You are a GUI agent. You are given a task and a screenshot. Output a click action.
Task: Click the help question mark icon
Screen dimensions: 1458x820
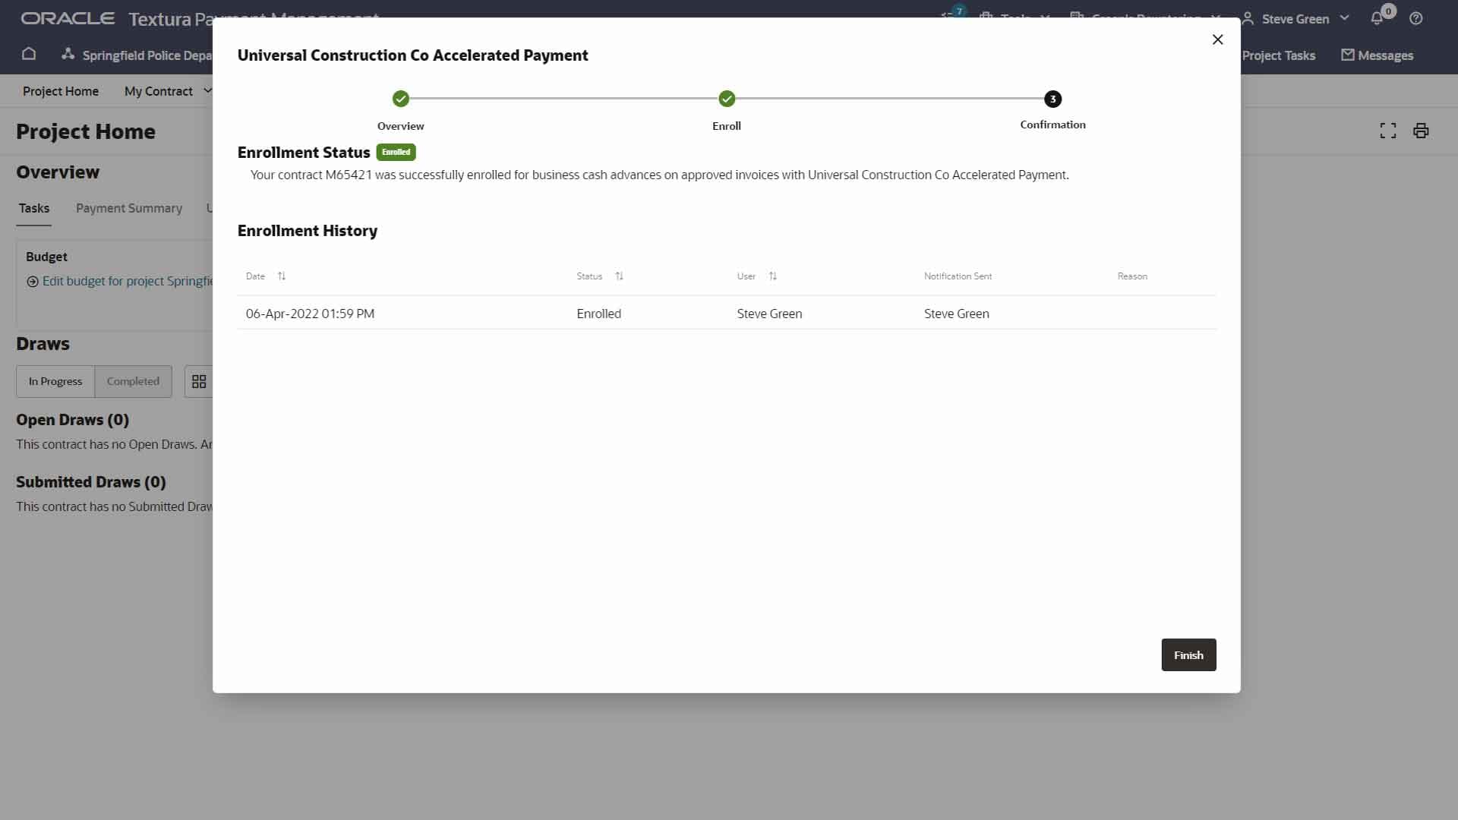[1415, 19]
